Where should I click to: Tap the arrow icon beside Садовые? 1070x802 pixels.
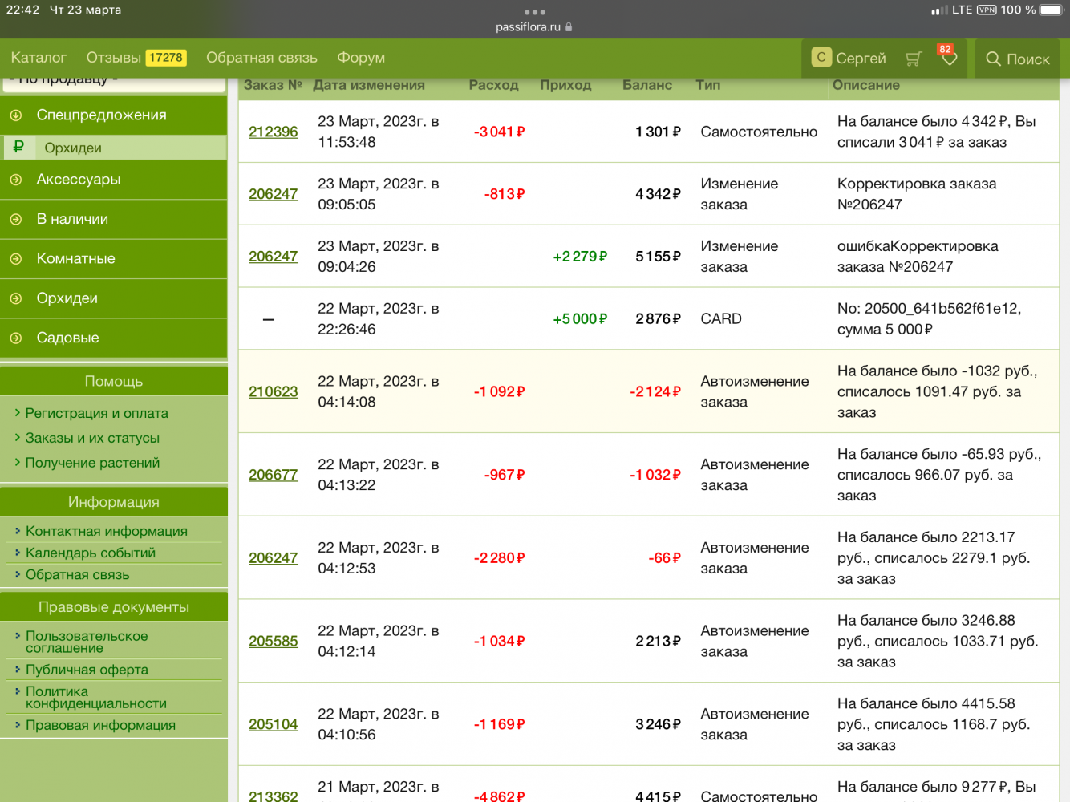[x=16, y=338]
